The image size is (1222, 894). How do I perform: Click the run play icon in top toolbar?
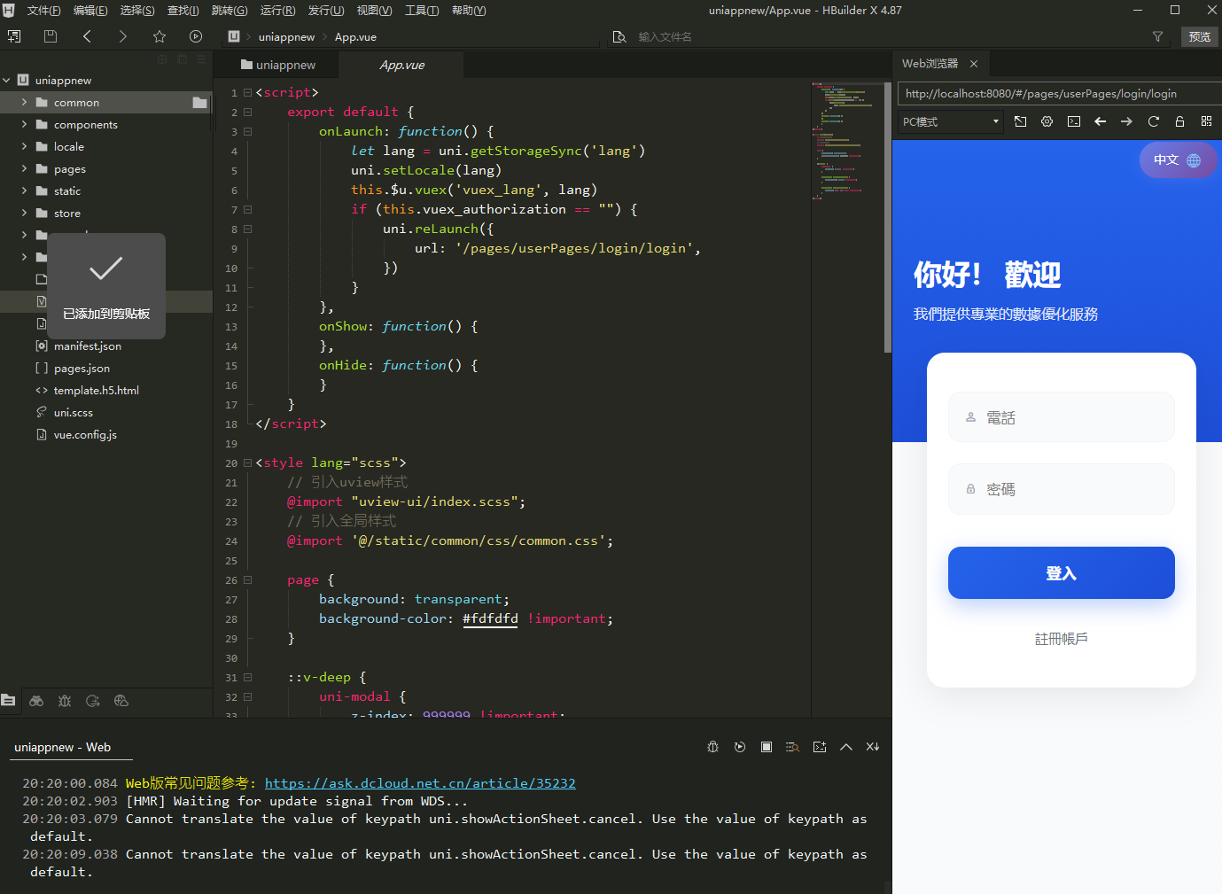(x=196, y=36)
